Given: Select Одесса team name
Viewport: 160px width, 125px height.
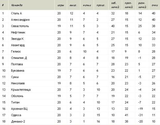Looking at the screenshot, I should click(16, 115).
